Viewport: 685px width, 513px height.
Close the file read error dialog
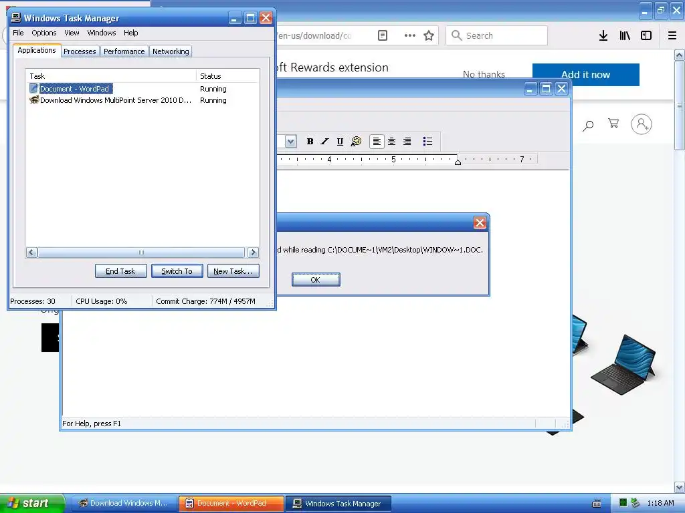[x=480, y=223]
